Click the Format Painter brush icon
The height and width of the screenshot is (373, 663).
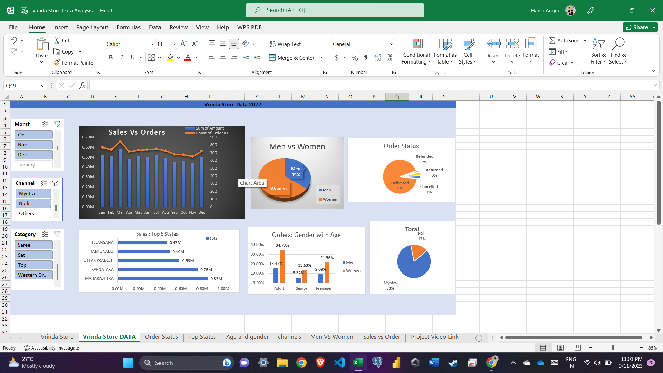click(x=57, y=63)
